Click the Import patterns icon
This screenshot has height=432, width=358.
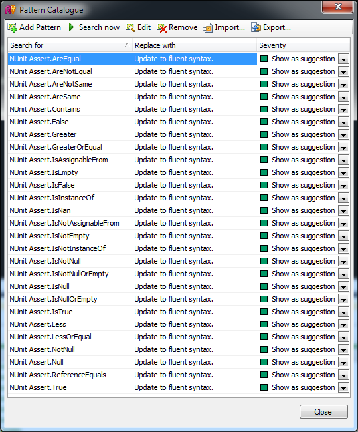point(208,27)
